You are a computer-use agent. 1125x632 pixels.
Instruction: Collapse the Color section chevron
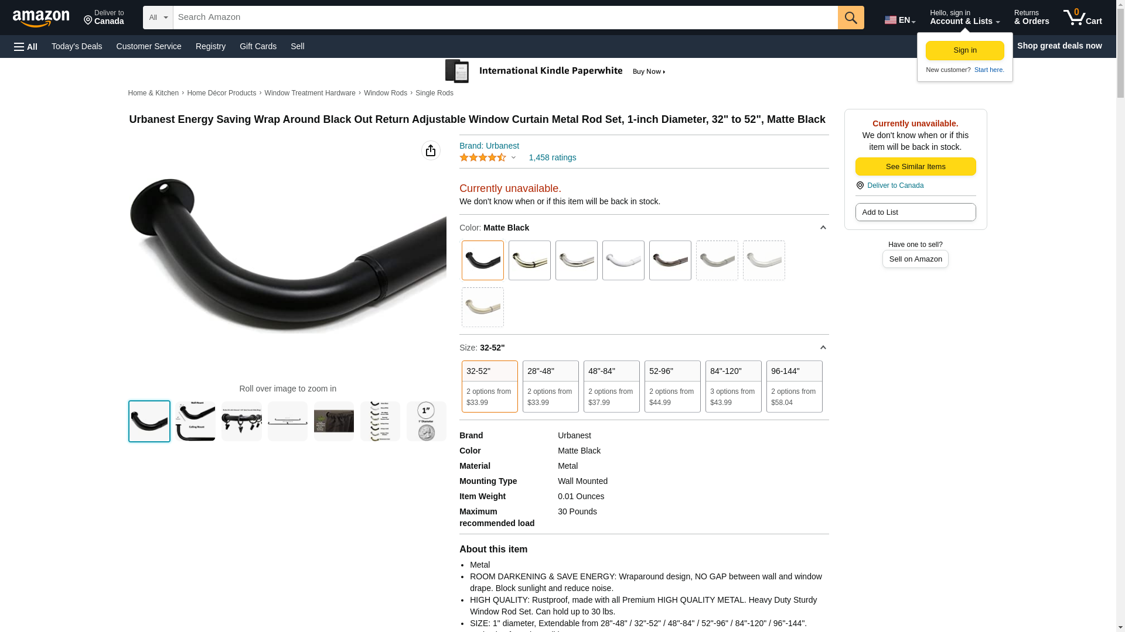[823, 228]
